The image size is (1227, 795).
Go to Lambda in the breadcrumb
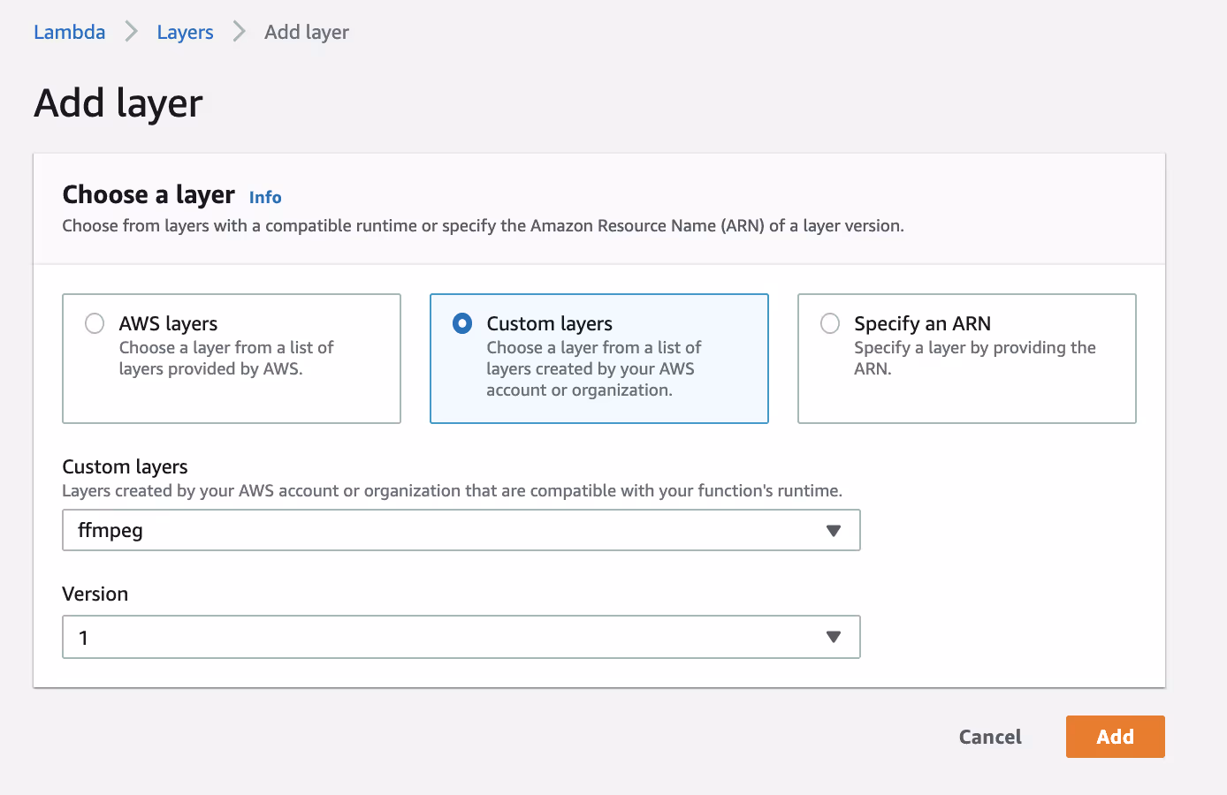[69, 32]
